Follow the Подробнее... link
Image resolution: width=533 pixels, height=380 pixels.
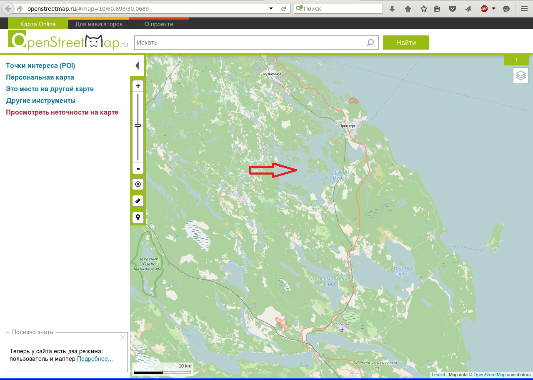click(x=95, y=359)
